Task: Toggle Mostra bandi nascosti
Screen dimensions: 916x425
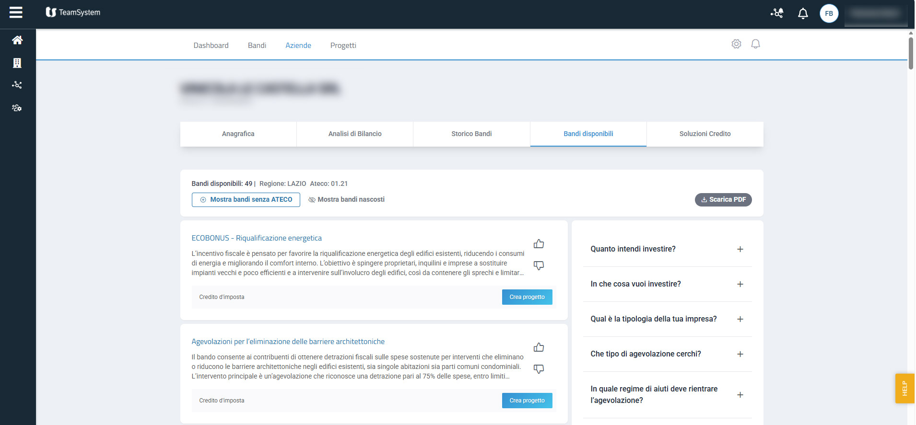Action: click(346, 200)
